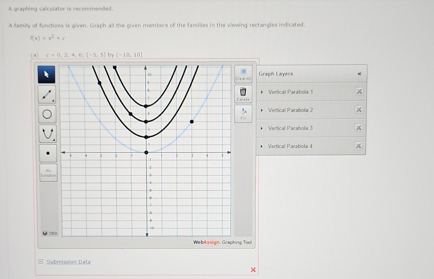The width and height of the screenshot is (434, 279).
Task: Expand the Vertical Parabola 1 layer
Action: point(262,92)
